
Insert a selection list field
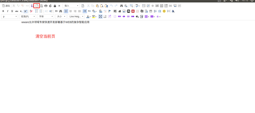click(166, 6)
